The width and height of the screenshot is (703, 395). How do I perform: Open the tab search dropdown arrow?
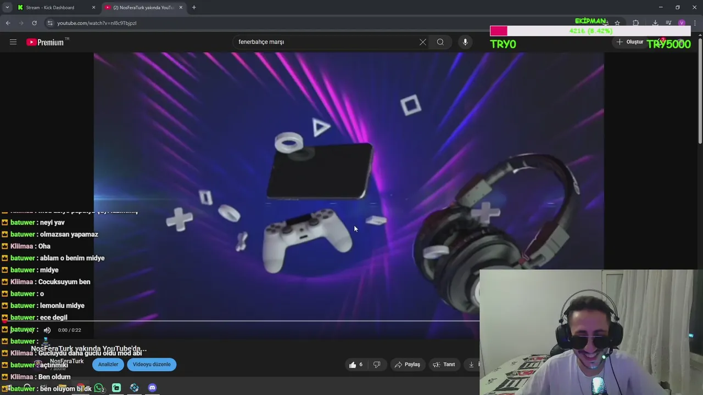coord(7,8)
